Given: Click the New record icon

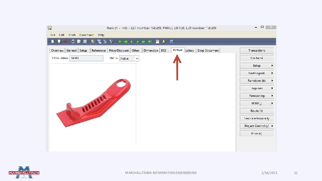Looking at the screenshot, I should click(x=53, y=42).
